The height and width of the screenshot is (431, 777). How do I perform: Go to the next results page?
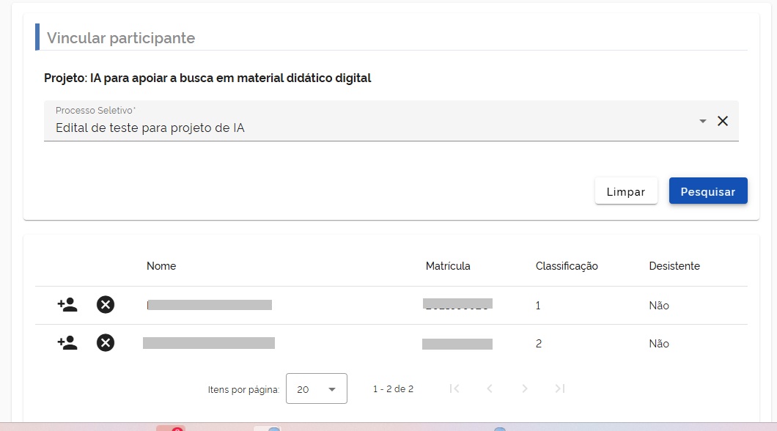[525, 388]
